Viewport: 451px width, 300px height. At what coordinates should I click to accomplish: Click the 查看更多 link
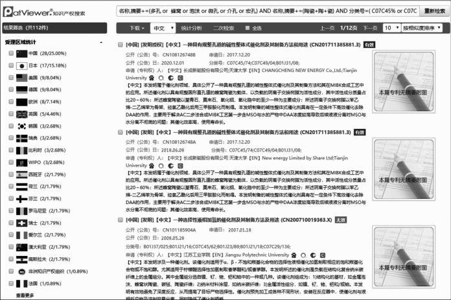[x=25, y=295]
